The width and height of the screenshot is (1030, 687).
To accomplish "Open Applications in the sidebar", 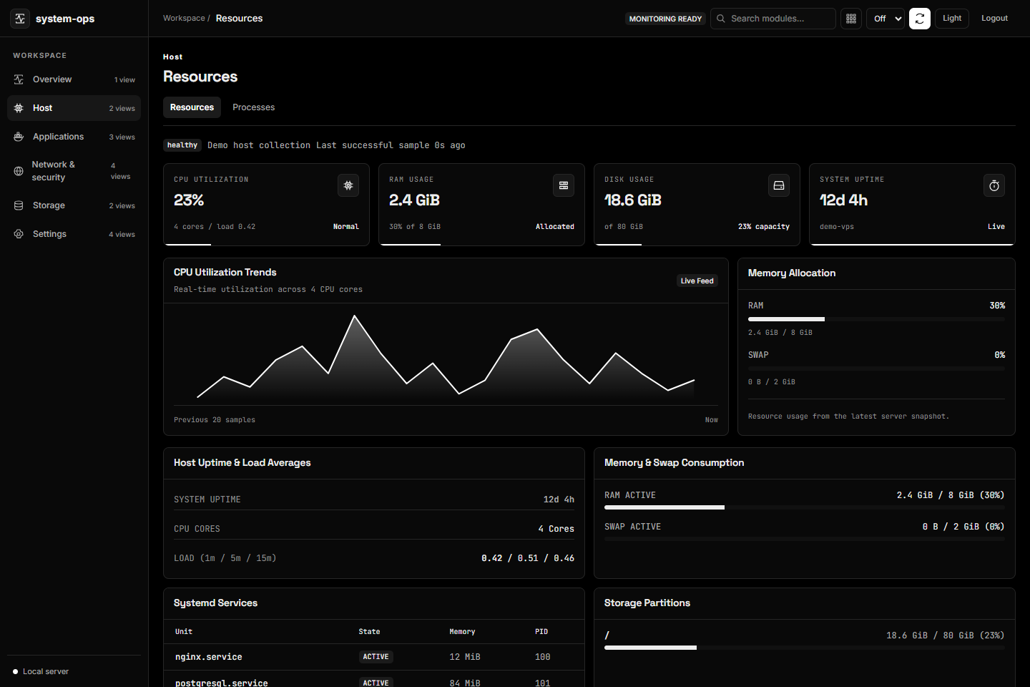I will [74, 137].
